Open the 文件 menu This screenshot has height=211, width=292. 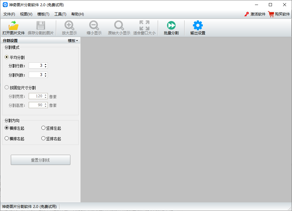click(9, 14)
